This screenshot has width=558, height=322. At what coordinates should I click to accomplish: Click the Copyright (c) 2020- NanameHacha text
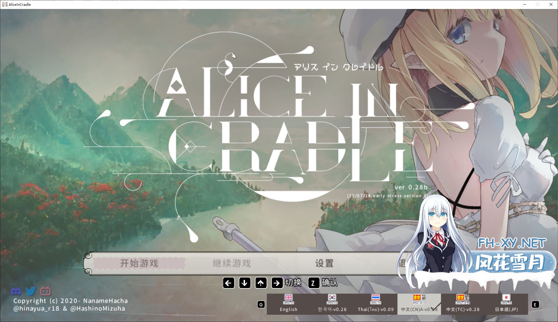[71, 301]
